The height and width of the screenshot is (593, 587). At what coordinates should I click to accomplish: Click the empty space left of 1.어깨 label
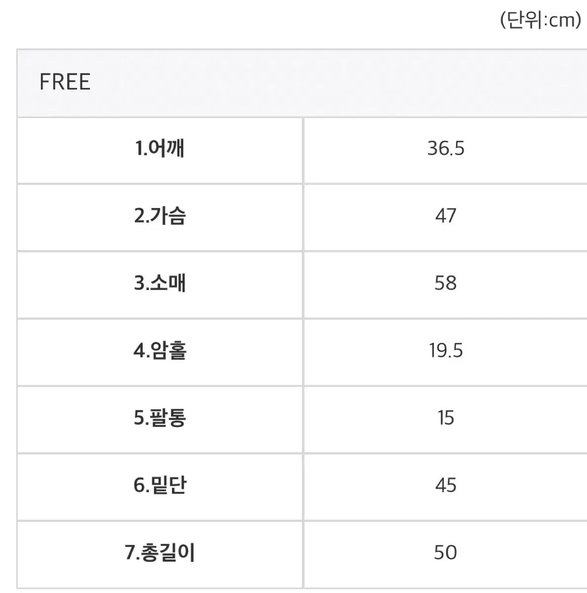click(69, 149)
